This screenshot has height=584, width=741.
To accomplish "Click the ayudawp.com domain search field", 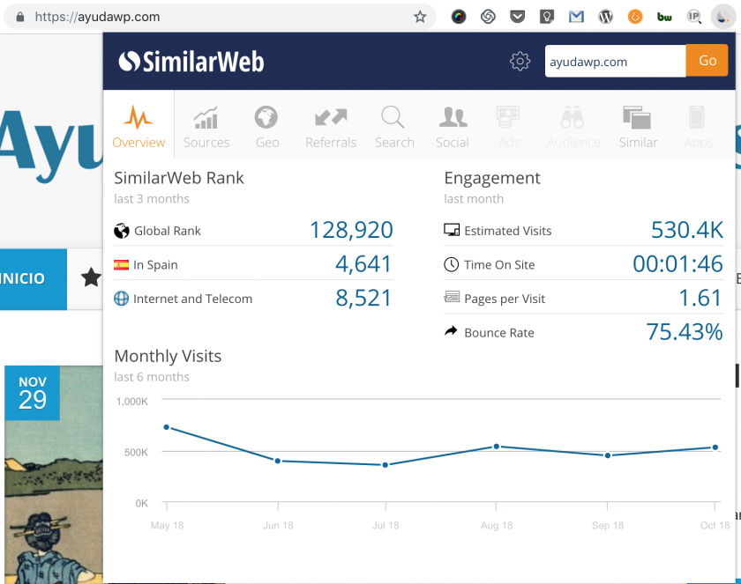I will tap(615, 62).
